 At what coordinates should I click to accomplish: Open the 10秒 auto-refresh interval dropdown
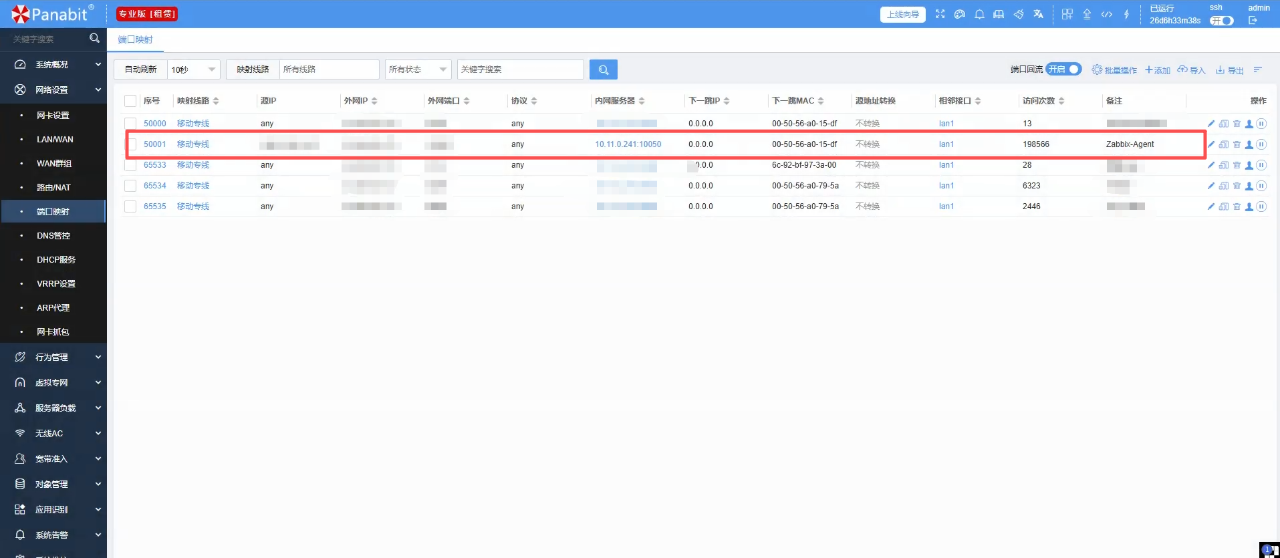[x=193, y=69]
